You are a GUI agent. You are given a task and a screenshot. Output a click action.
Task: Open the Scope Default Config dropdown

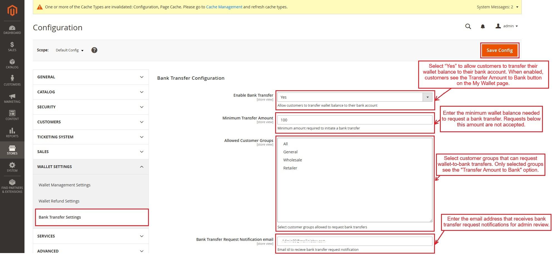(x=70, y=50)
